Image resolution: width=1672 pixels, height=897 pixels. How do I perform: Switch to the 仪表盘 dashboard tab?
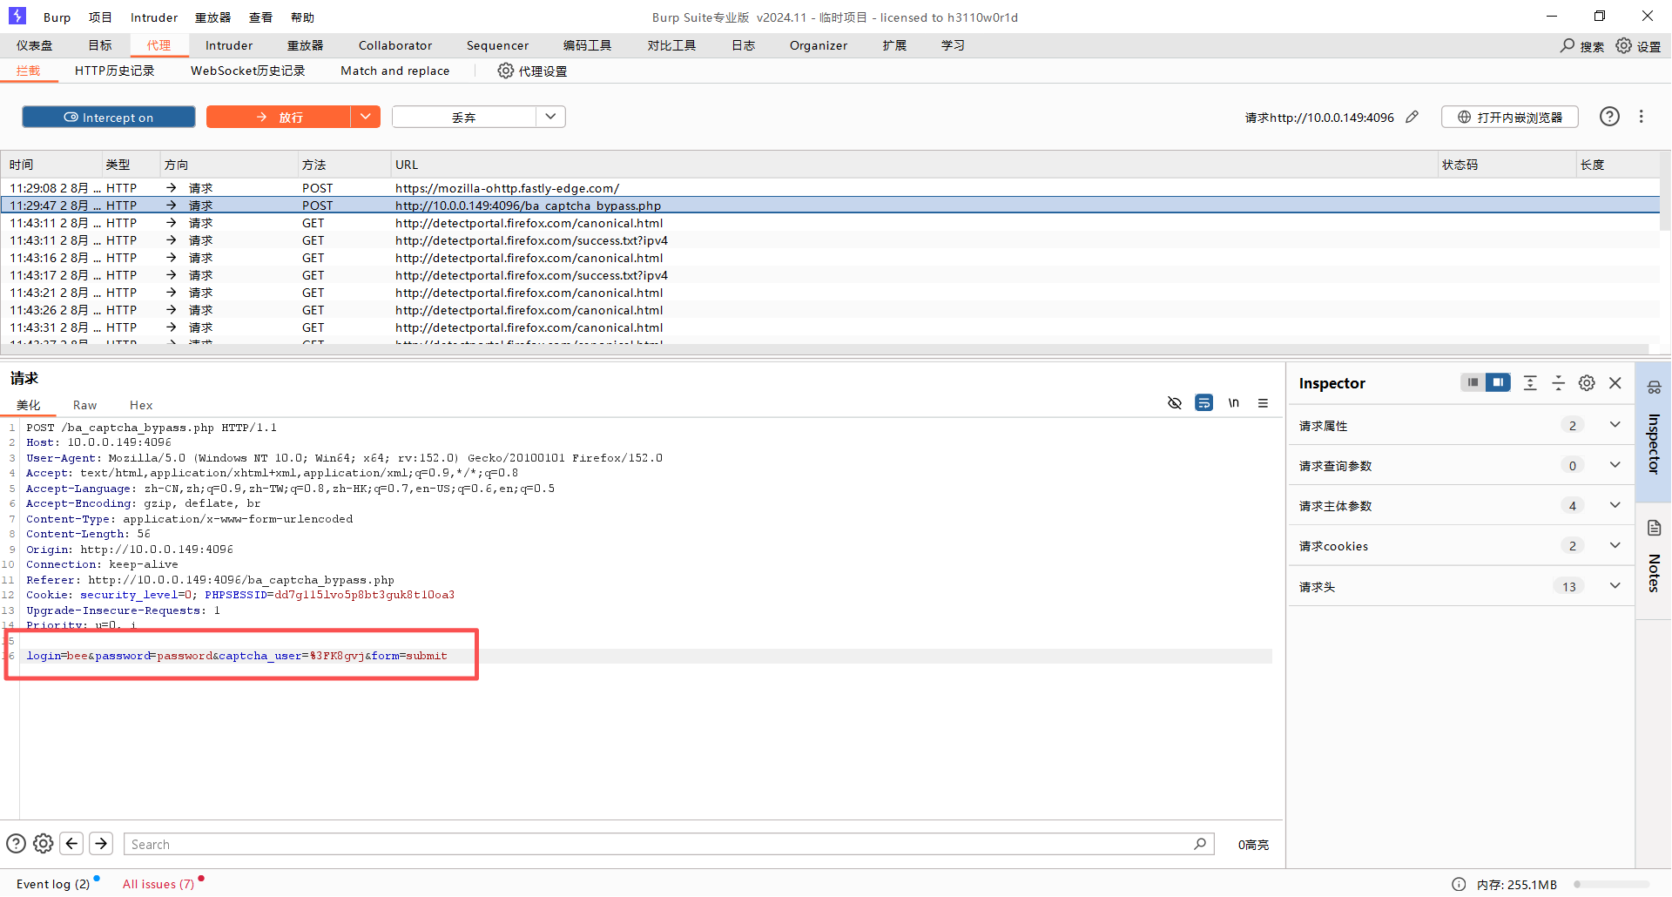point(35,45)
